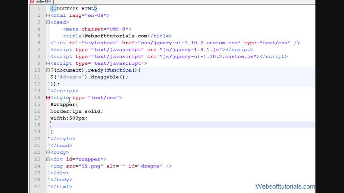Click line number 6 in the margin
344x193 pixels.
(39, 43)
